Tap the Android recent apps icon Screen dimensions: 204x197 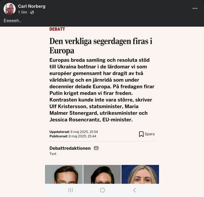[70, 190]
